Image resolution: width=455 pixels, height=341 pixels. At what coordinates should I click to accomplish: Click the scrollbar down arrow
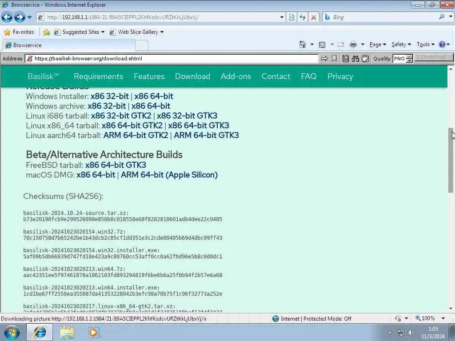coord(451,309)
